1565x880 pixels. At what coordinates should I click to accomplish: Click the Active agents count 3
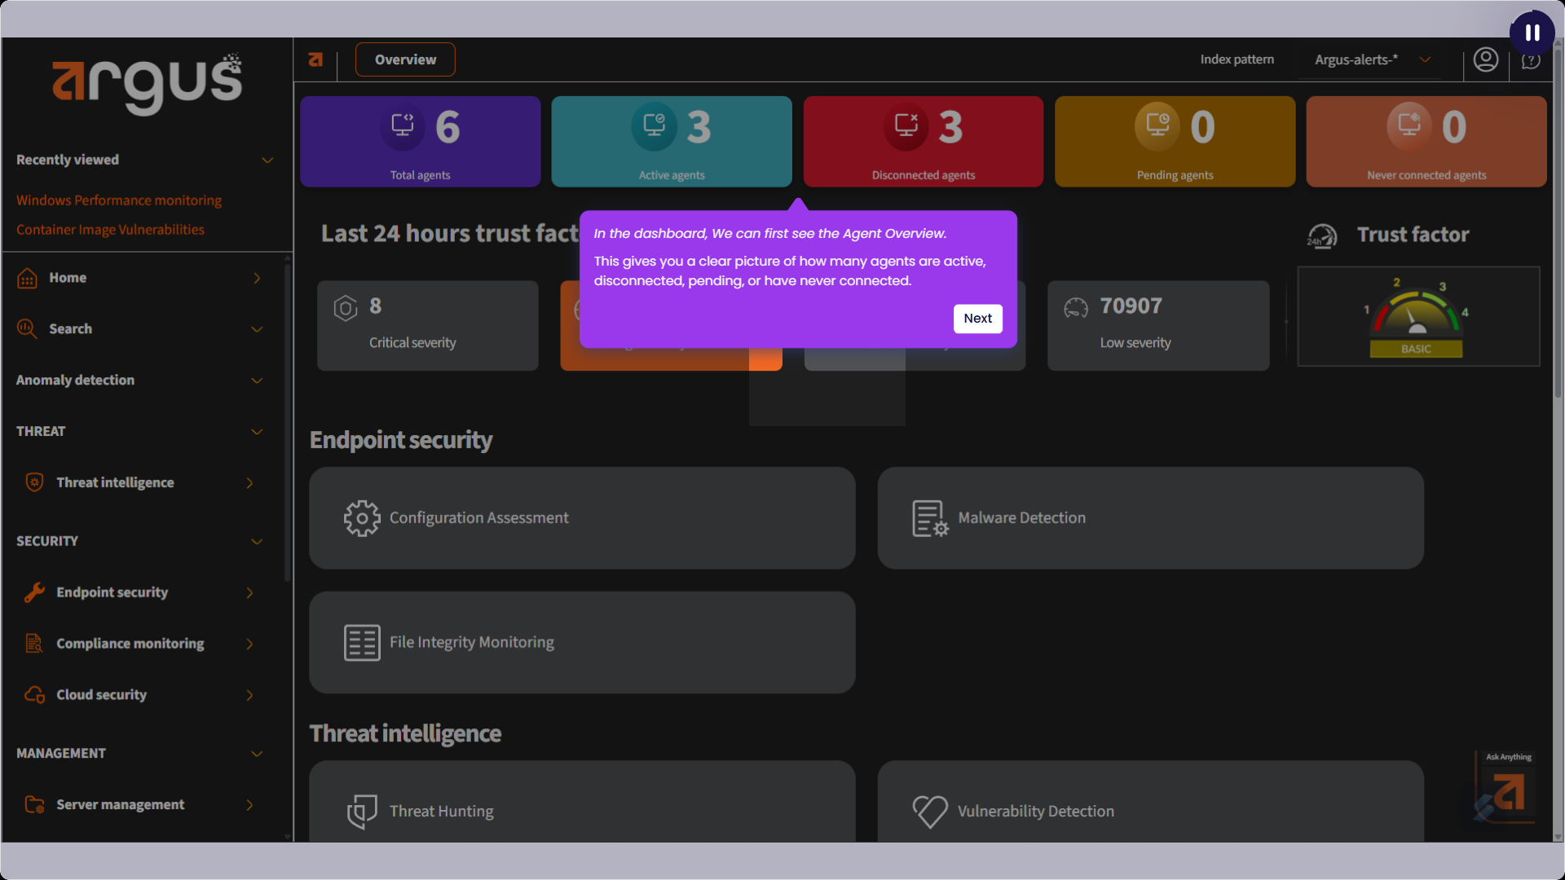[699, 126]
